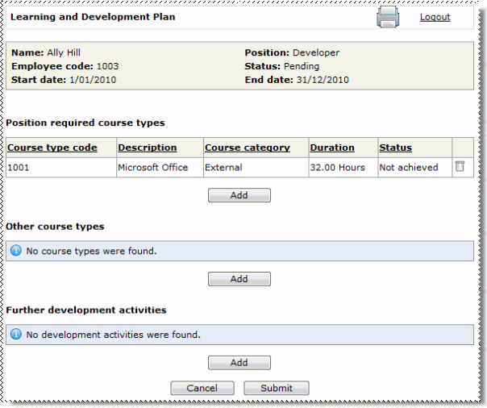This screenshot has height=408, width=487.
Task: Click 'Further development activities' heading
Action: [x=86, y=310]
